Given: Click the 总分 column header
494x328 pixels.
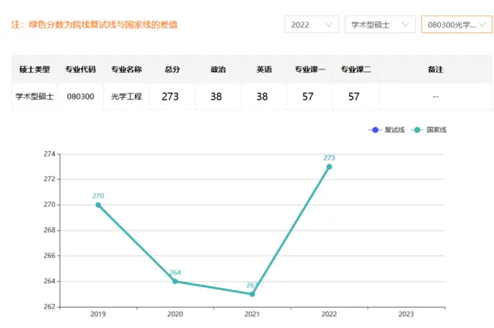Looking at the screenshot, I should (x=172, y=69).
